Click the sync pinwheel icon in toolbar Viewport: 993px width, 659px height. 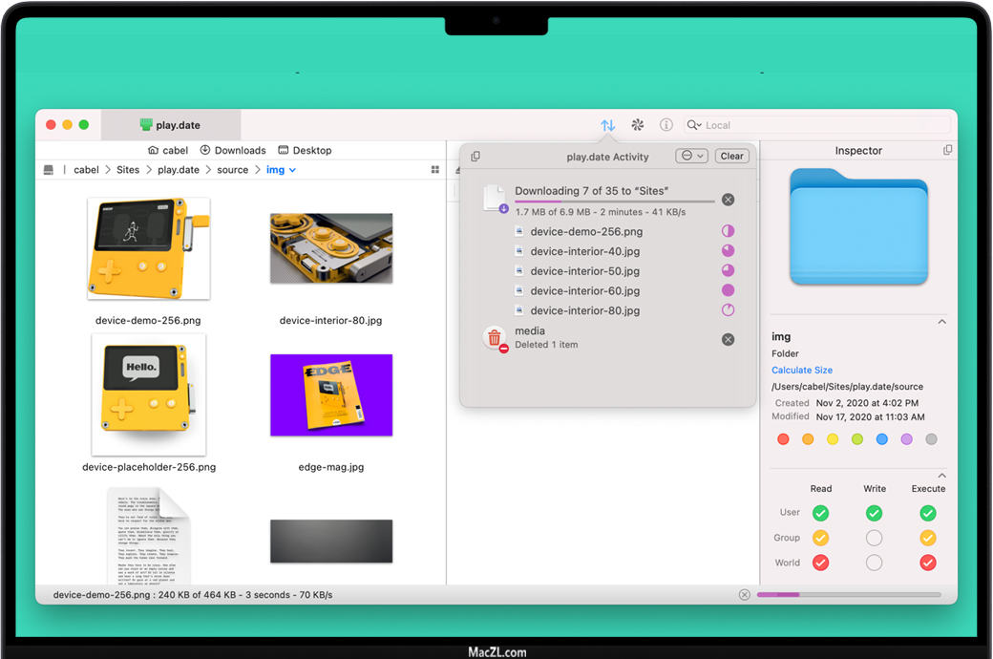coord(638,125)
